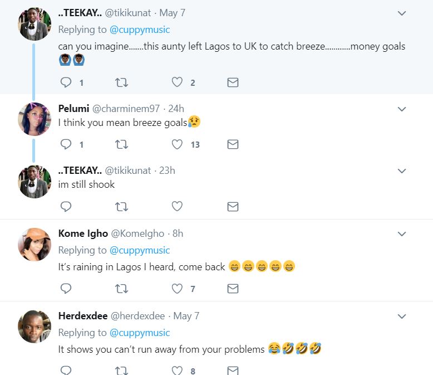Expand options menu on Pelumi's tweet
This screenshot has width=433, height=375.
point(402,109)
